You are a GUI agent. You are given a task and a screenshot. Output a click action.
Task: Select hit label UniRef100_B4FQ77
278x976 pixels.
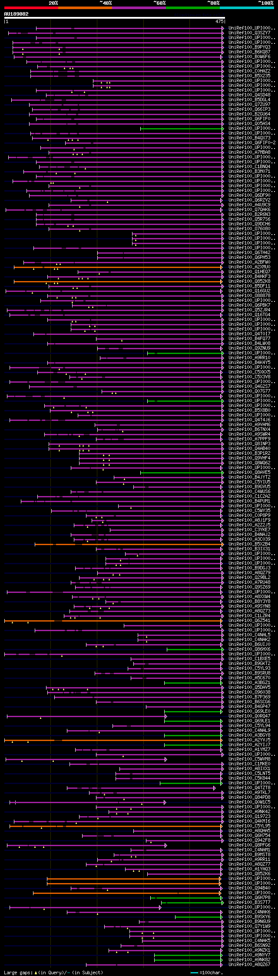[x=249, y=338]
